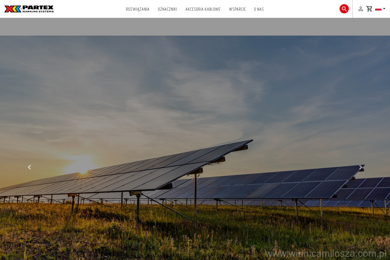The width and height of the screenshot is (390, 260).
Task: Open the Akcesoria Kablowe menu
Action: click(x=203, y=9)
